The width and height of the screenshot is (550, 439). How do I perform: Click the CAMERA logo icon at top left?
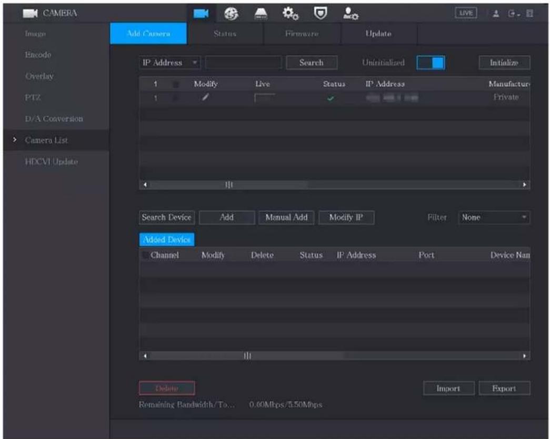(x=30, y=13)
